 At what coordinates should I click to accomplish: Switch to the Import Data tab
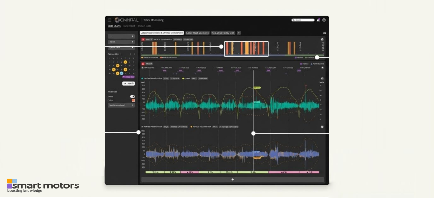pyautogui.click(x=144, y=26)
